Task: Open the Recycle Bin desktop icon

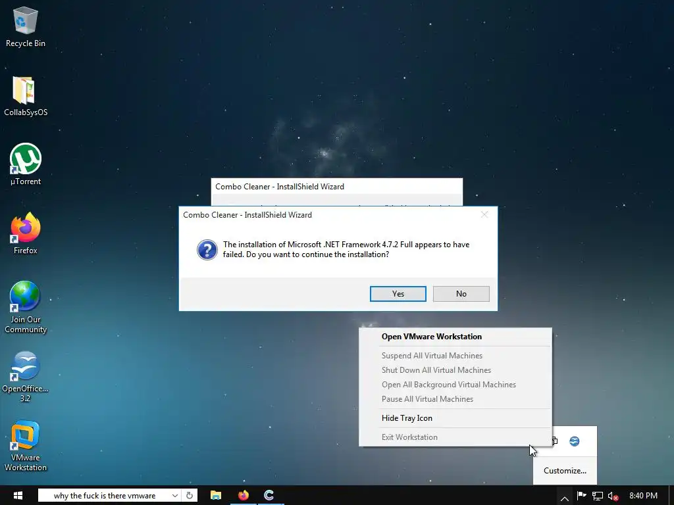Action: 26,26
